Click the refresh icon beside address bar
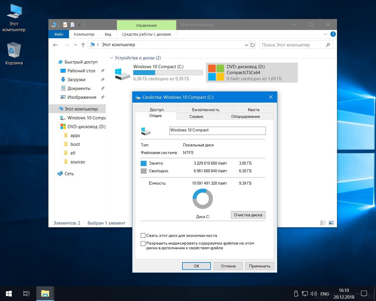The width and height of the screenshot is (376, 301). coord(253,45)
